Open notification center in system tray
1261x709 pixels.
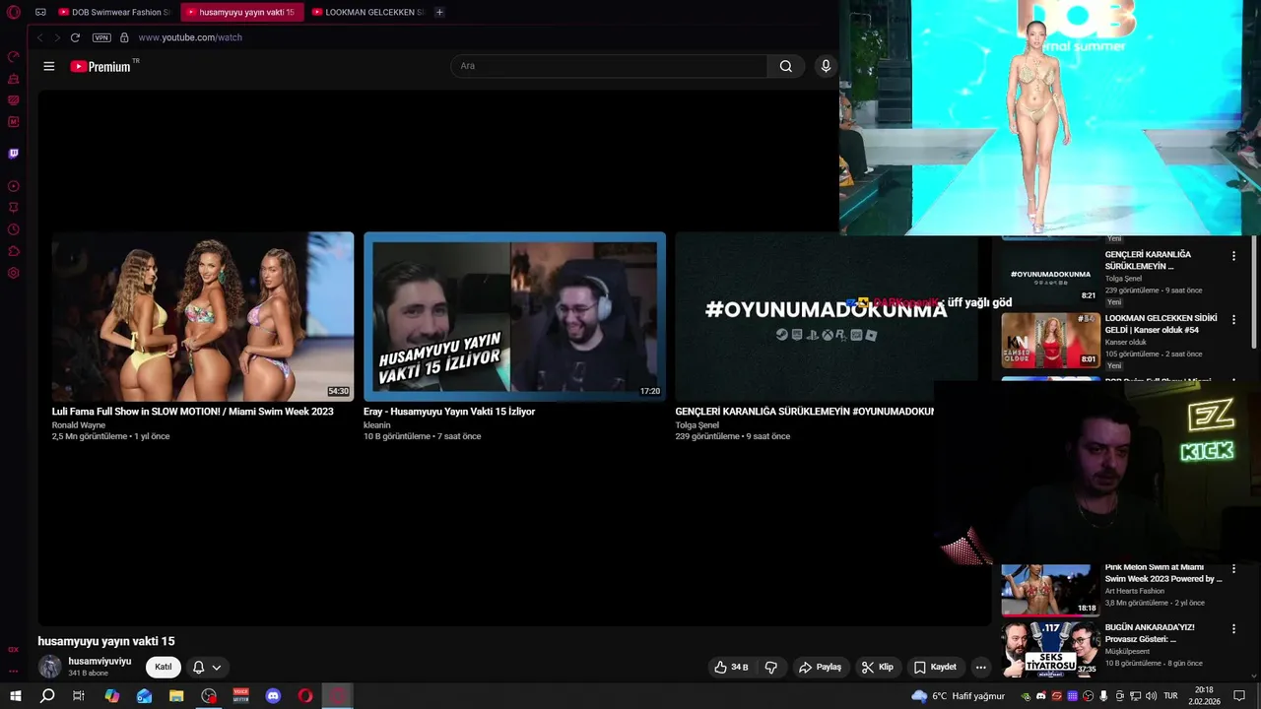1239,696
